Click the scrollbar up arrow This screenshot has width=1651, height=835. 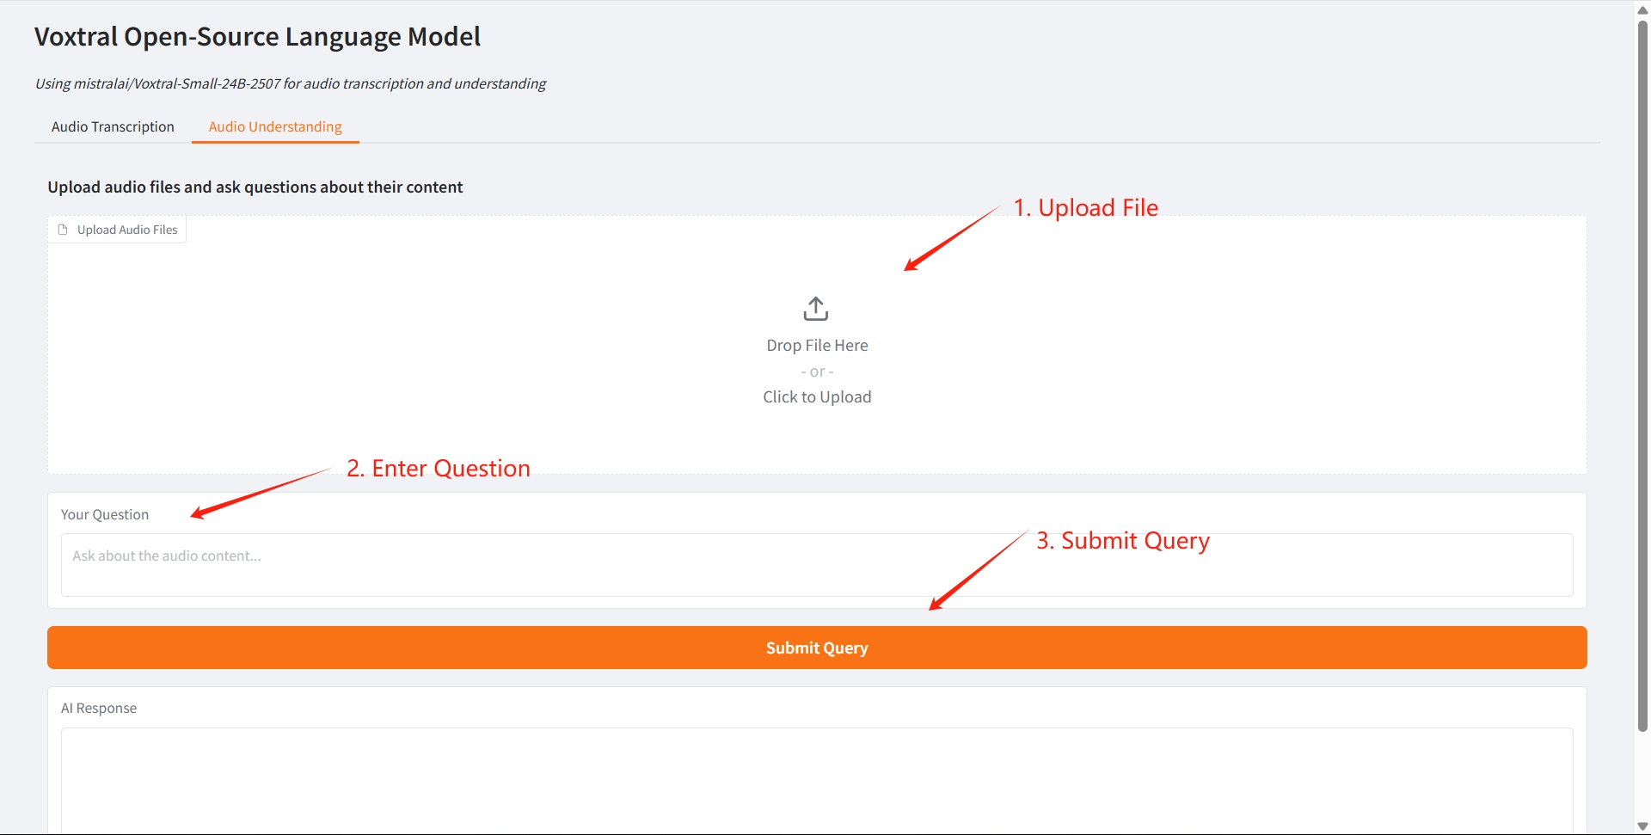point(1642,9)
